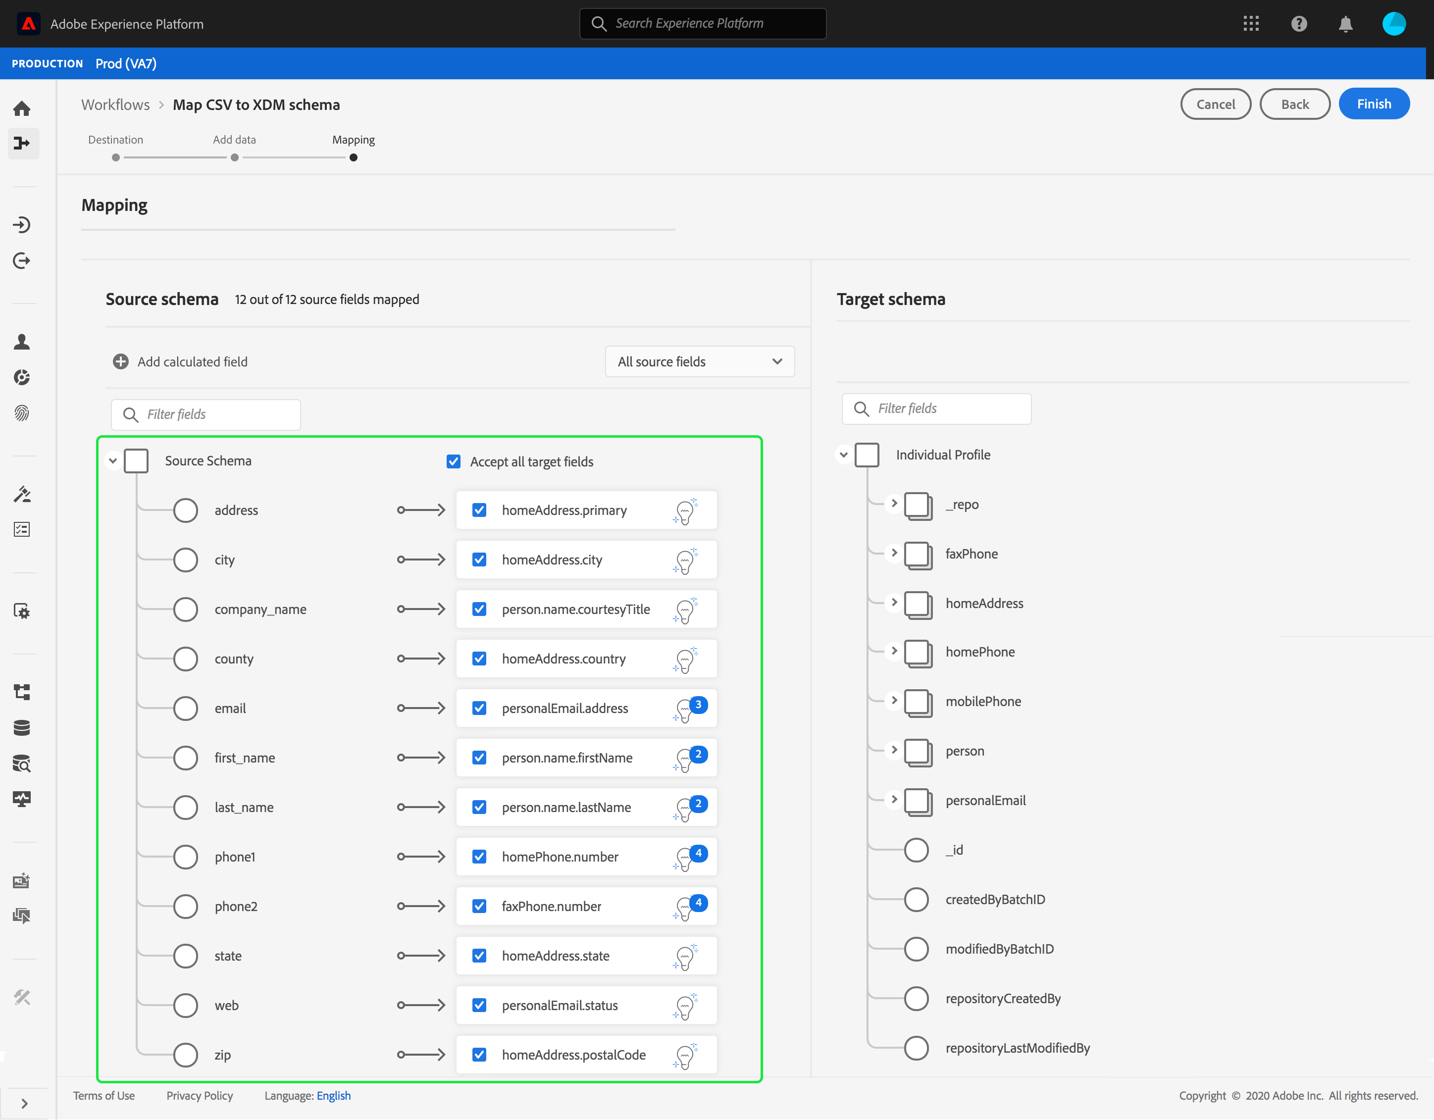Screen dimensions: 1434x1120
Task: Click the Home icon in left sidebar
Action: point(22,108)
